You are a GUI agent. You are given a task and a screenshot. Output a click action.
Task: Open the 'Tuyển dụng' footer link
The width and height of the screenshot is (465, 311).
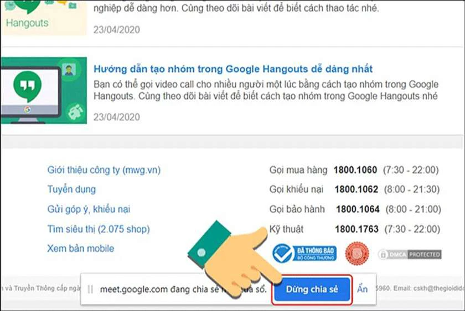(x=71, y=189)
